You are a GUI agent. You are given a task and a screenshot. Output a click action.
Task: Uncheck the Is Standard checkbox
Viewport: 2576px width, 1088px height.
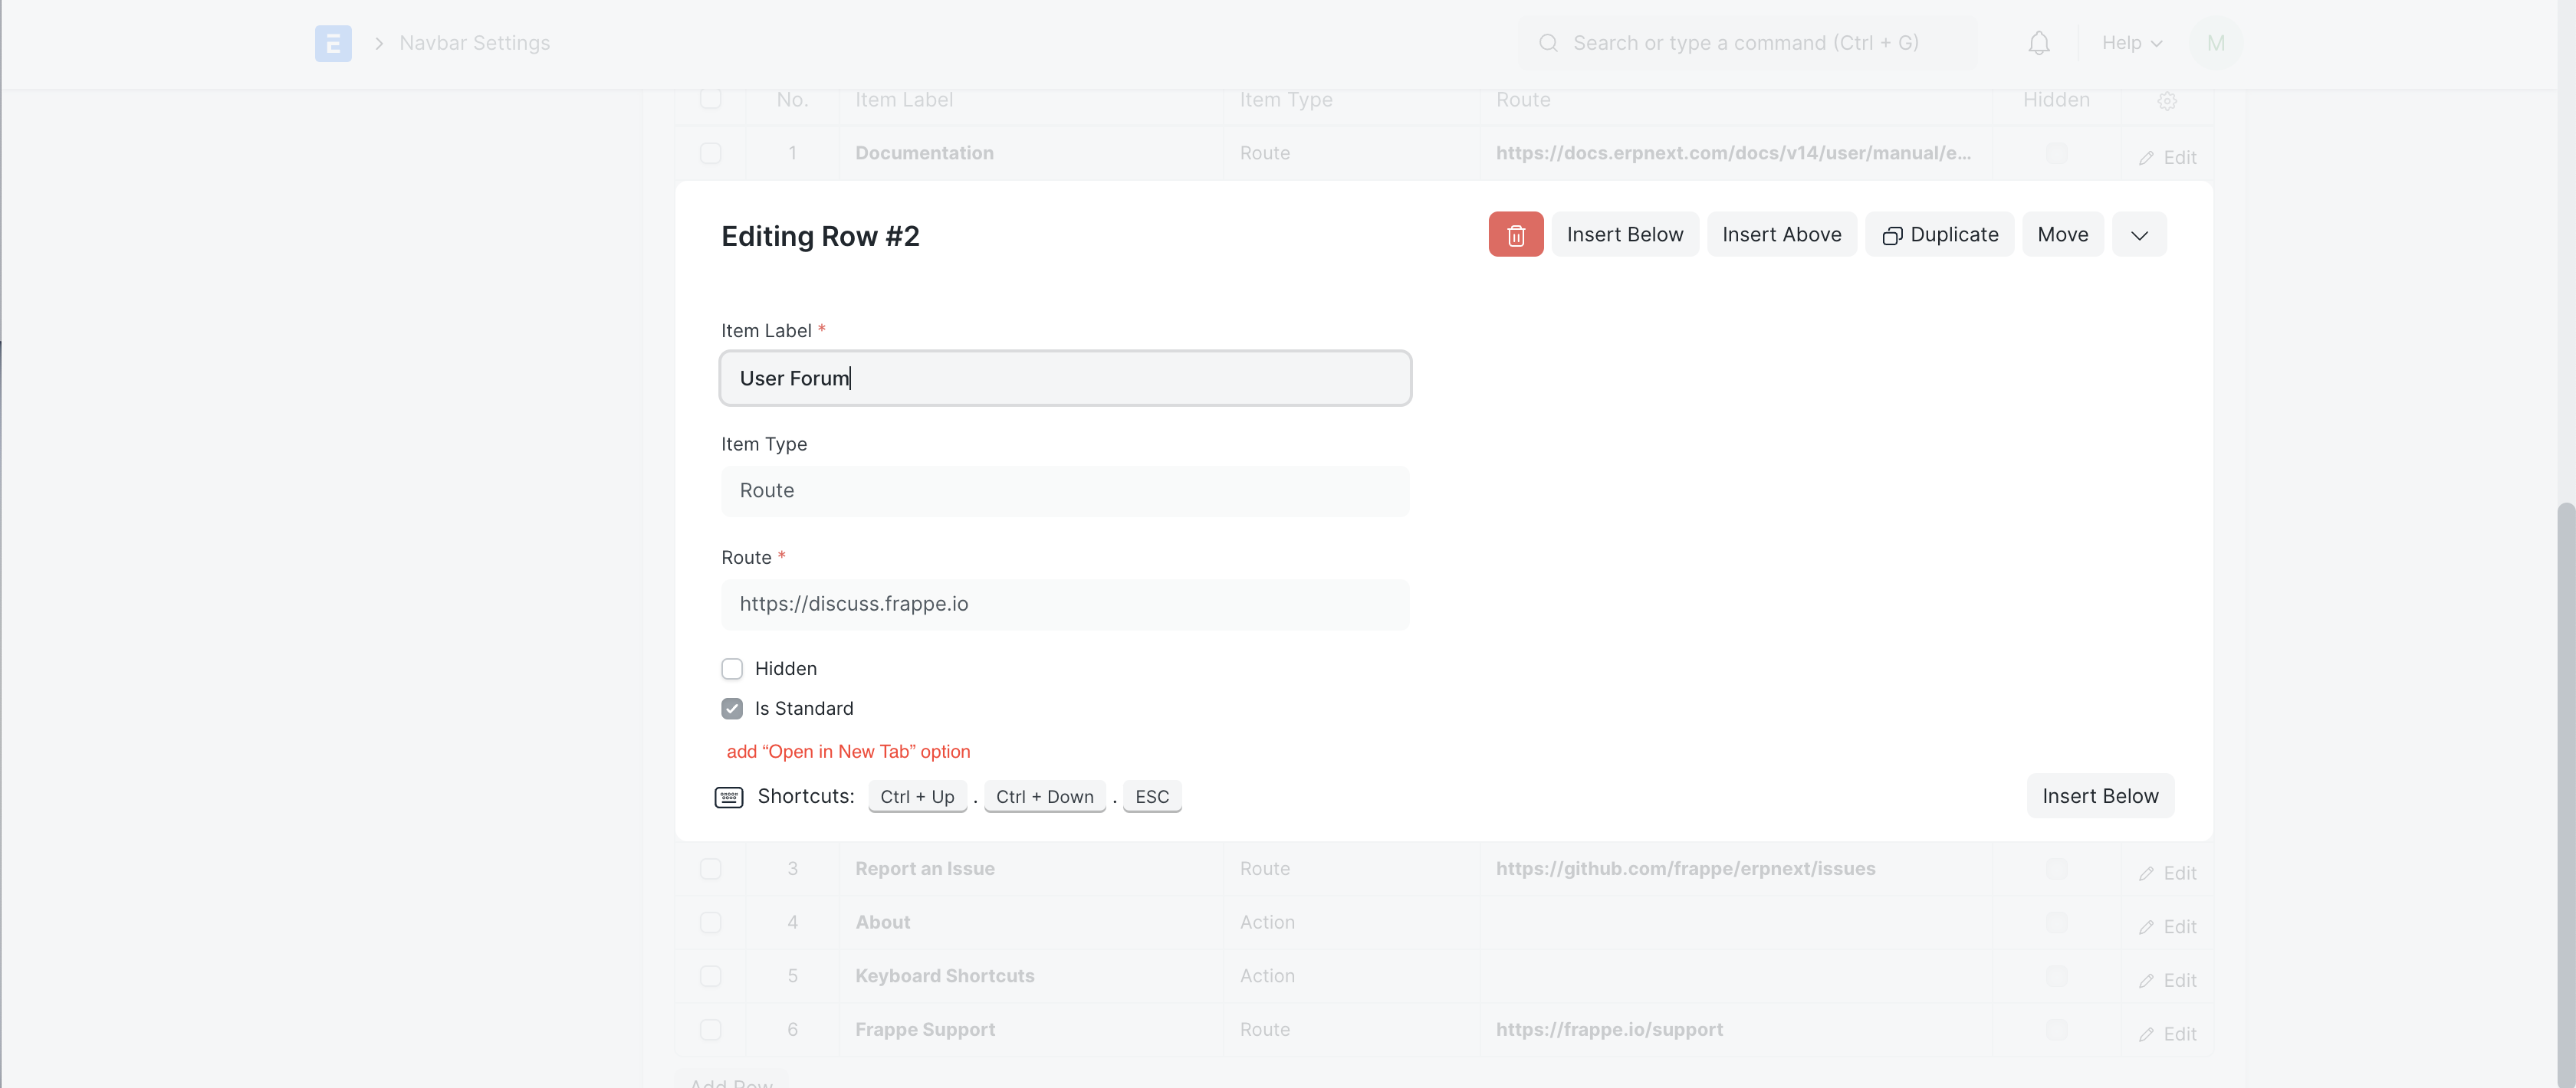coord(732,707)
